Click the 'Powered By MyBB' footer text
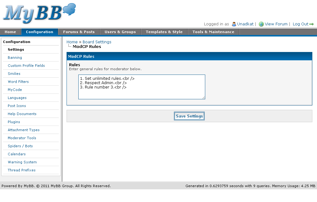The height and width of the screenshot is (202, 317). (x=56, y=186)
